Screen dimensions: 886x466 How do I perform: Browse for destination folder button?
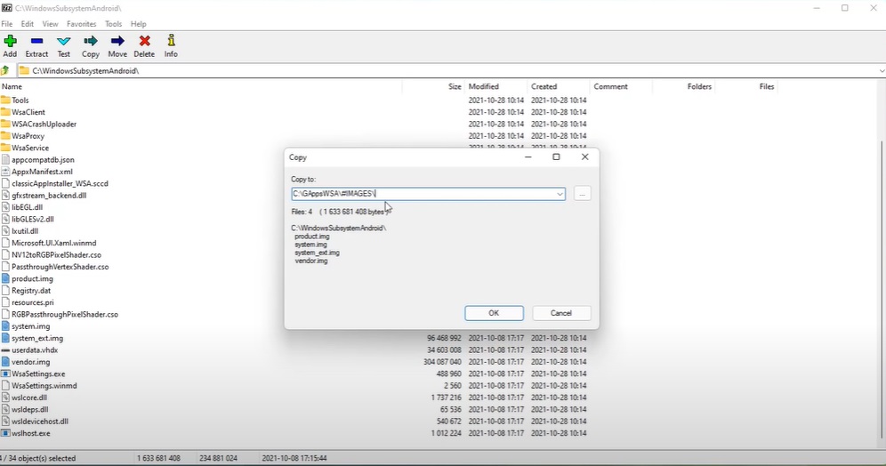coord(582,194)
